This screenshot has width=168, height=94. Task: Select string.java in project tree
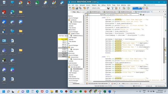76,71
